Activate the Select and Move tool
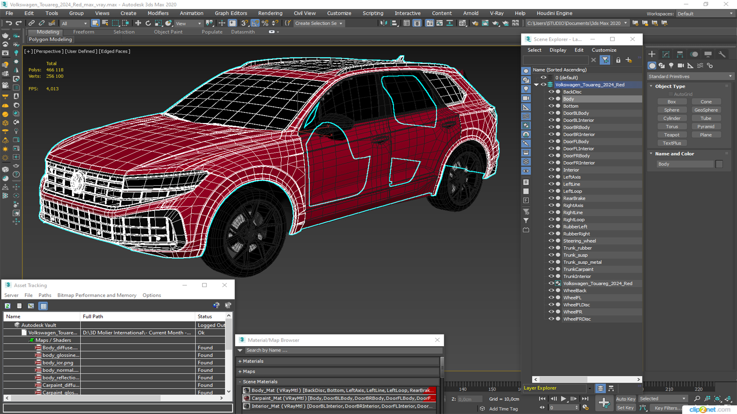 [x=138, y=23]
